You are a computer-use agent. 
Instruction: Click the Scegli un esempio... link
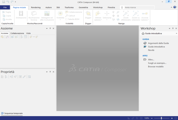click(x=157, y=63)
